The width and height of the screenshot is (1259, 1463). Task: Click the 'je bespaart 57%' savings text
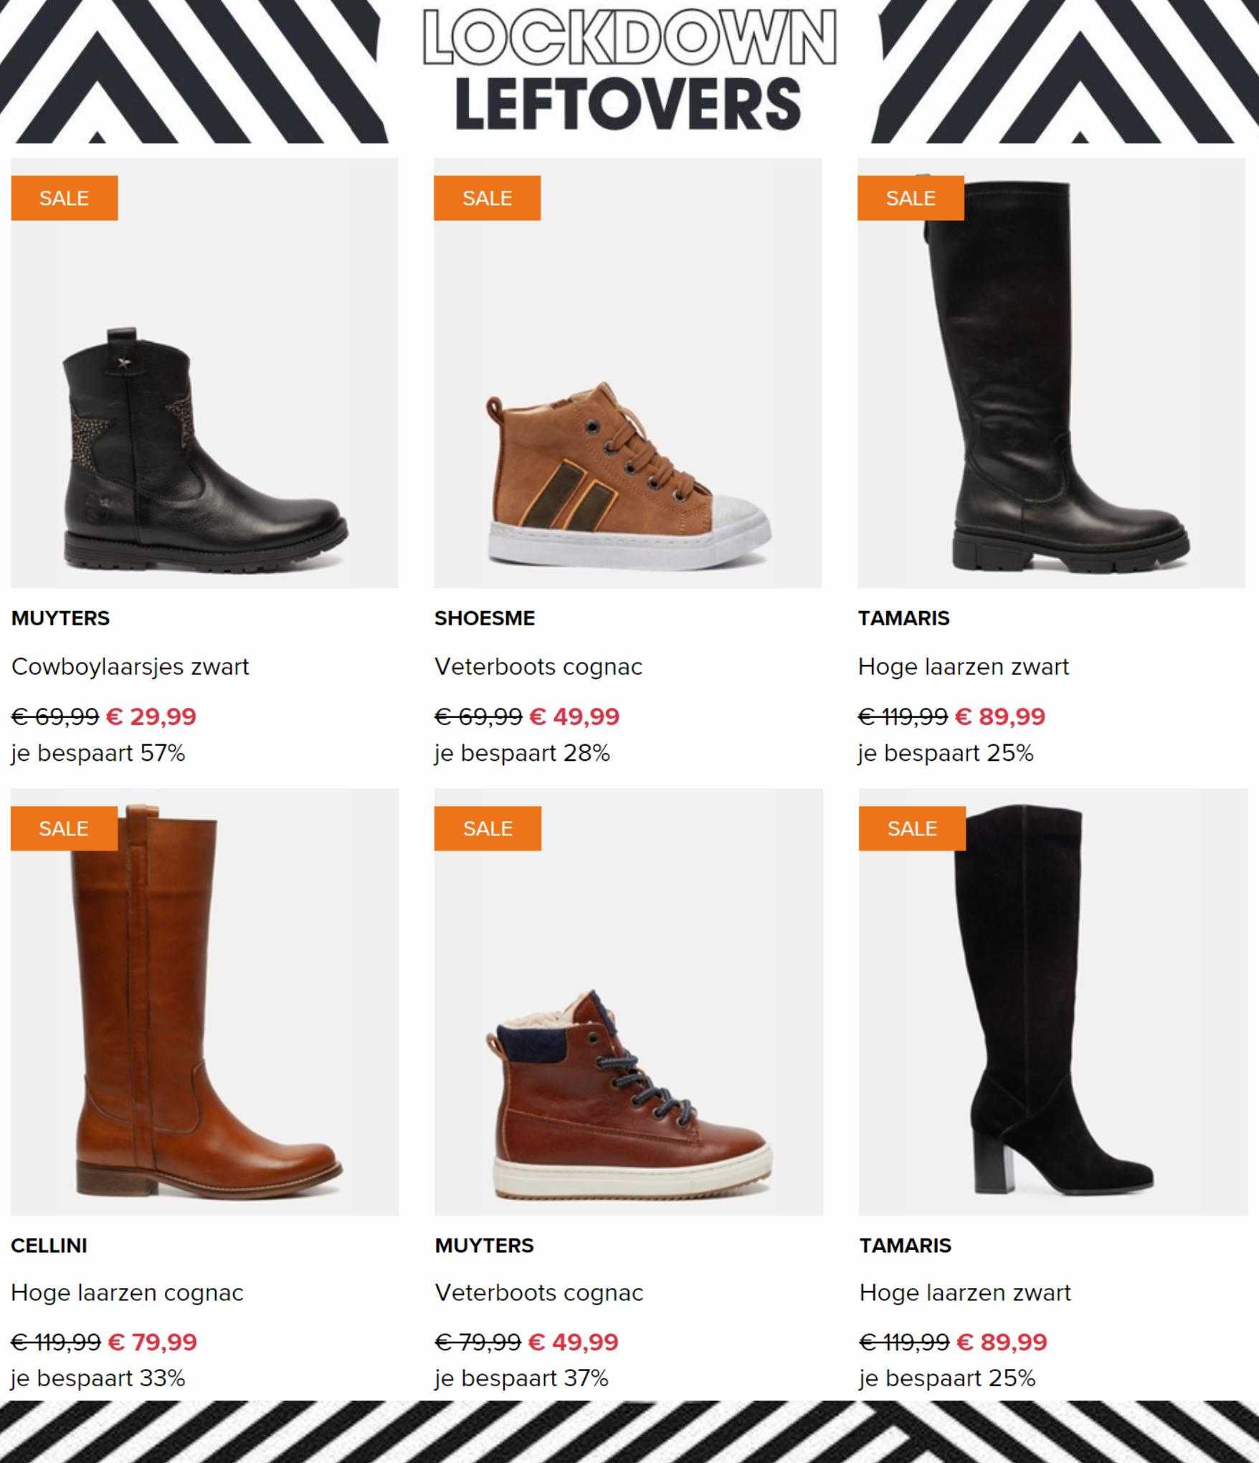pyautogui.click(x=98, y=754)
